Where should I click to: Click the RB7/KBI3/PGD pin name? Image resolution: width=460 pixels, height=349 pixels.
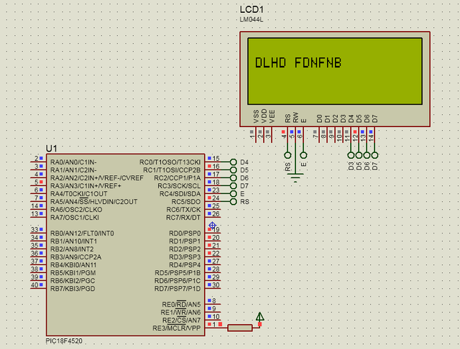pyautogui.click(x=73, y=289)
